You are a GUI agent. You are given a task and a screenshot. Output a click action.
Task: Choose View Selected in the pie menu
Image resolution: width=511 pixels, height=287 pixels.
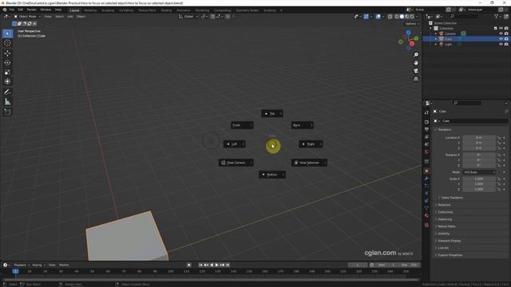(x=309, y=163)
